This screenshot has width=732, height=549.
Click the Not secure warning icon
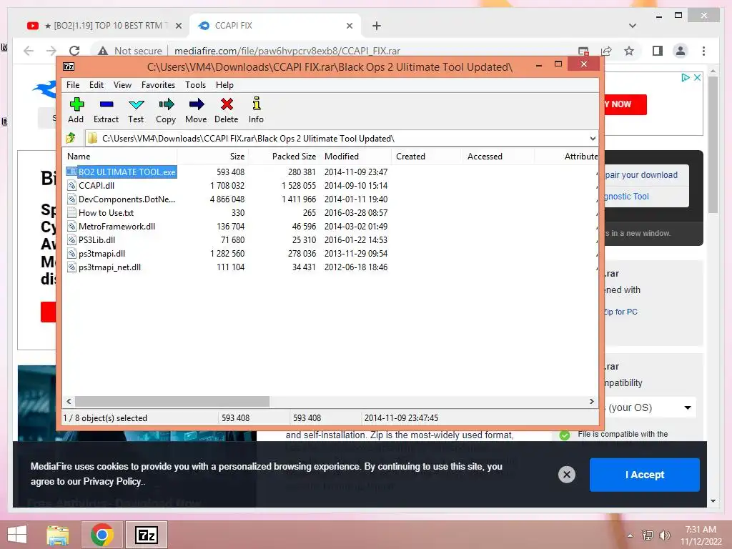(x=103, y=51)
